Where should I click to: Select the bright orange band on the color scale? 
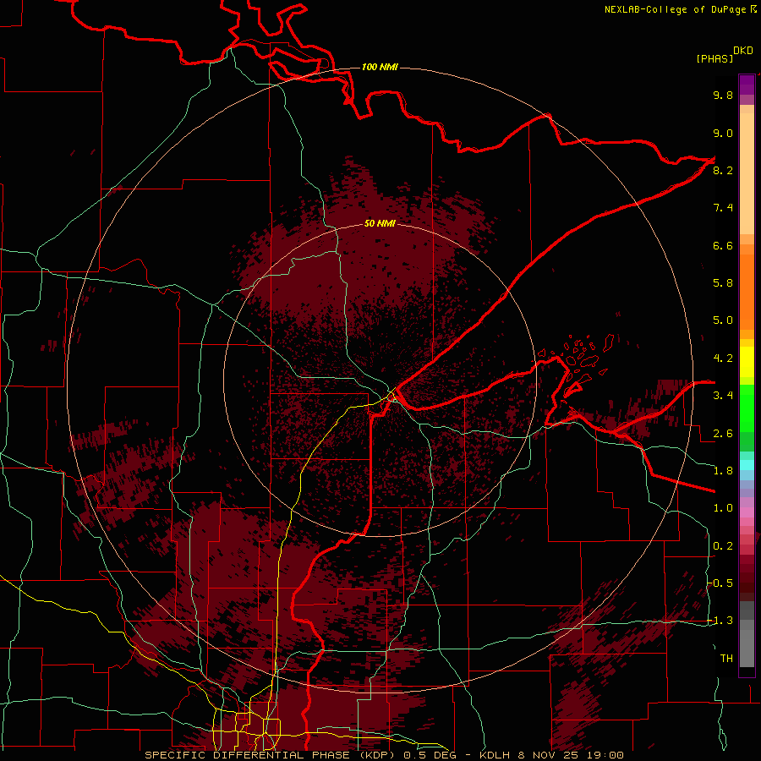(x=747, y=292)
